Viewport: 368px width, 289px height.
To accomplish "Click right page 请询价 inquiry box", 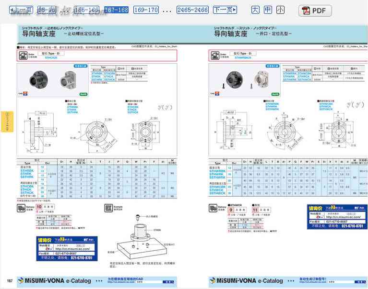I will click(x=337, y=217).
